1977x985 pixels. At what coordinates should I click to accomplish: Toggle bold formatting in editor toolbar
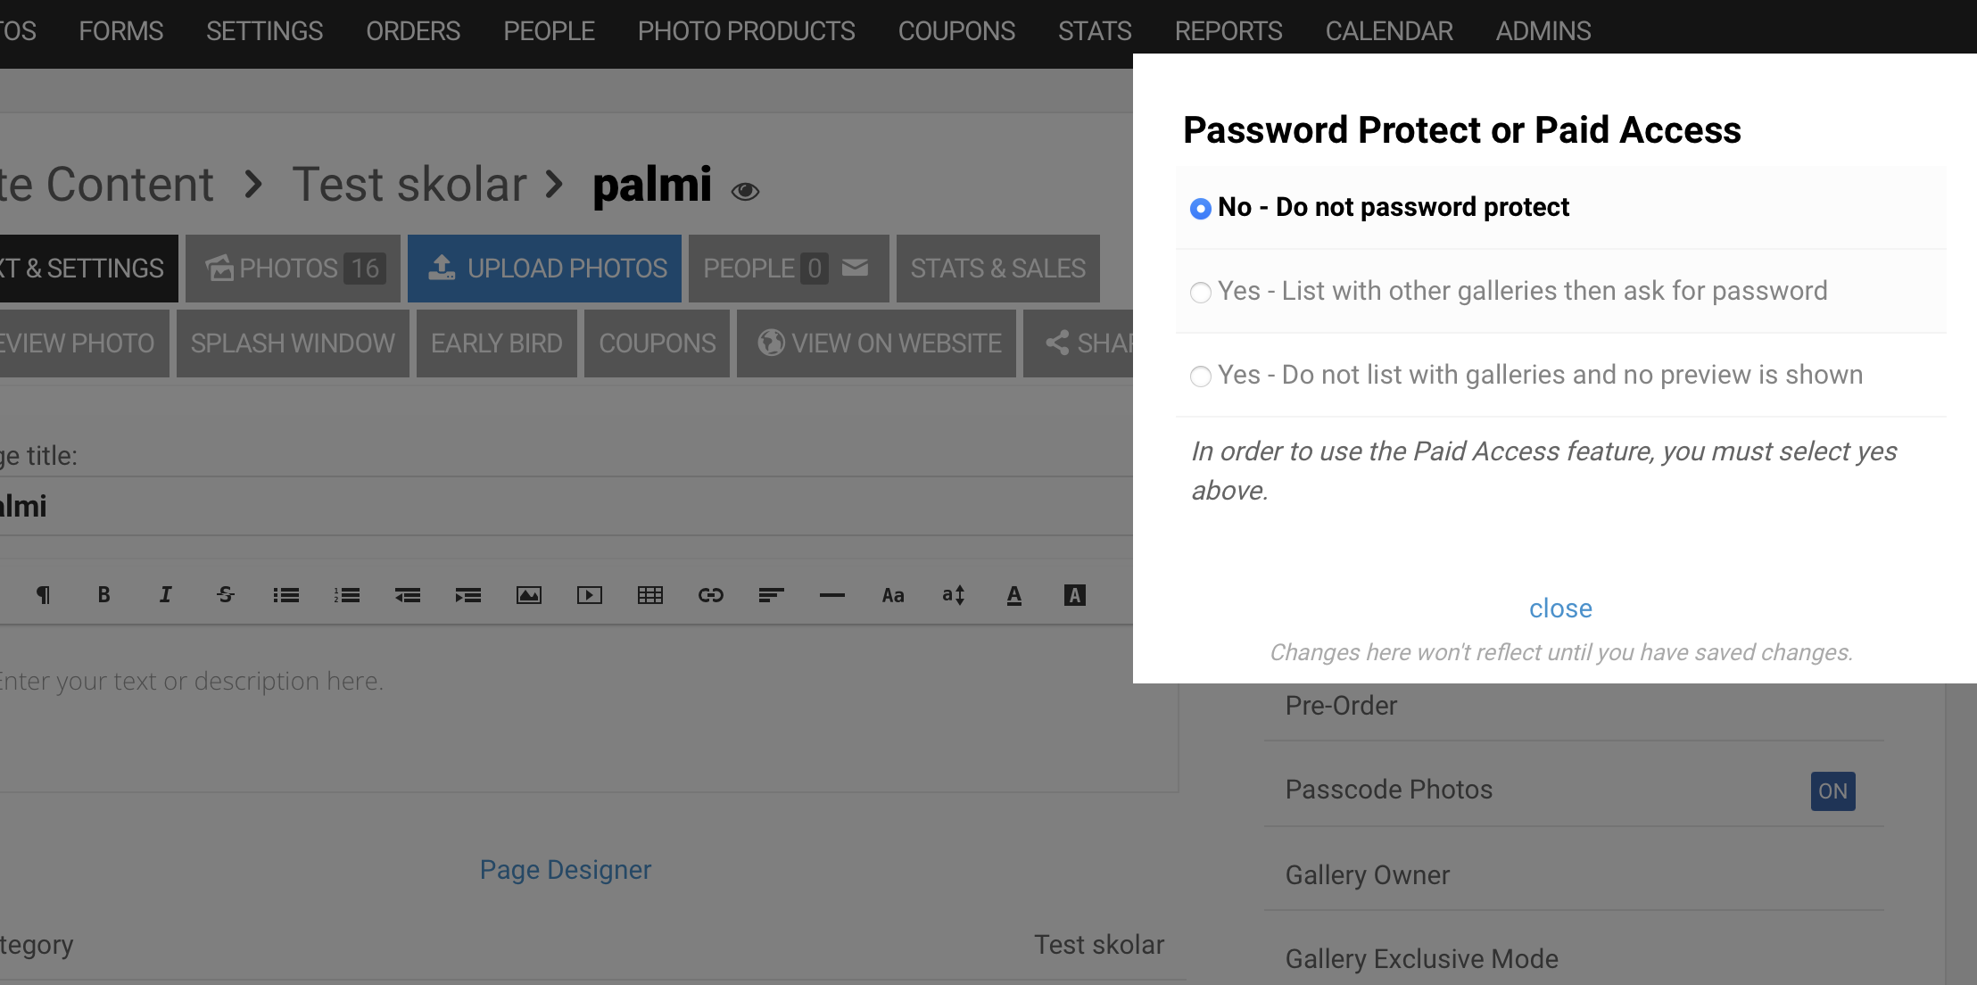[103, 595]
